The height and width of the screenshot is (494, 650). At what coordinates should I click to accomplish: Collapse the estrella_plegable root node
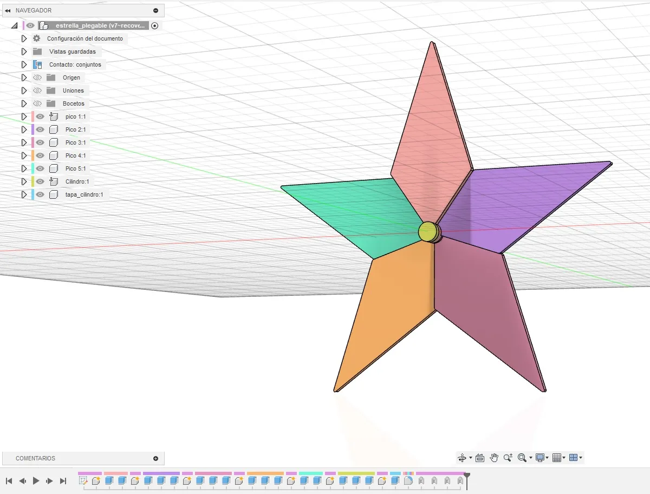pos(14,25)
